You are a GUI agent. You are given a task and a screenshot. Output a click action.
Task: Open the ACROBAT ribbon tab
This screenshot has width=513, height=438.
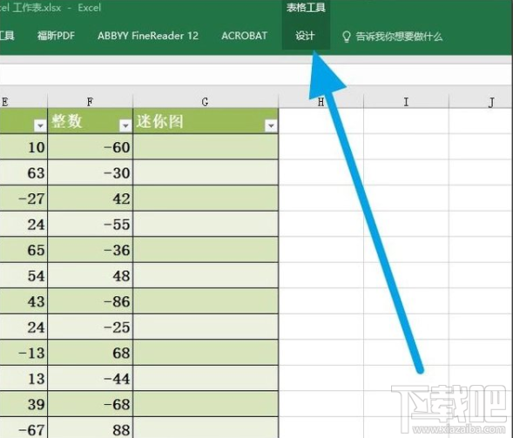(245, 36)
